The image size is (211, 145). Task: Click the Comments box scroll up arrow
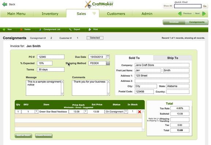click(x=108, y=81)
